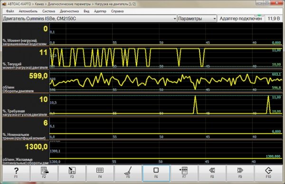The height and width of the screenshot is (184, 285).
Task: Open the Диагностика menu
Action: click(69, 11)
